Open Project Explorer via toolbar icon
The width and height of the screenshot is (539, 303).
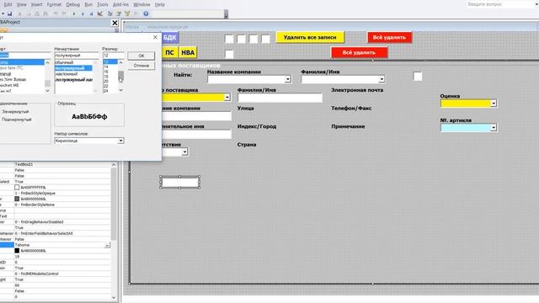point(110,13)
